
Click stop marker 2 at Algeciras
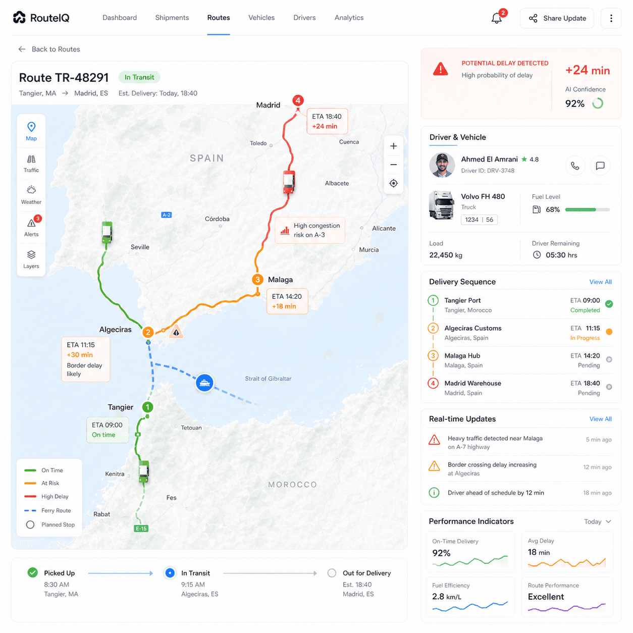[x=148, y=332]
